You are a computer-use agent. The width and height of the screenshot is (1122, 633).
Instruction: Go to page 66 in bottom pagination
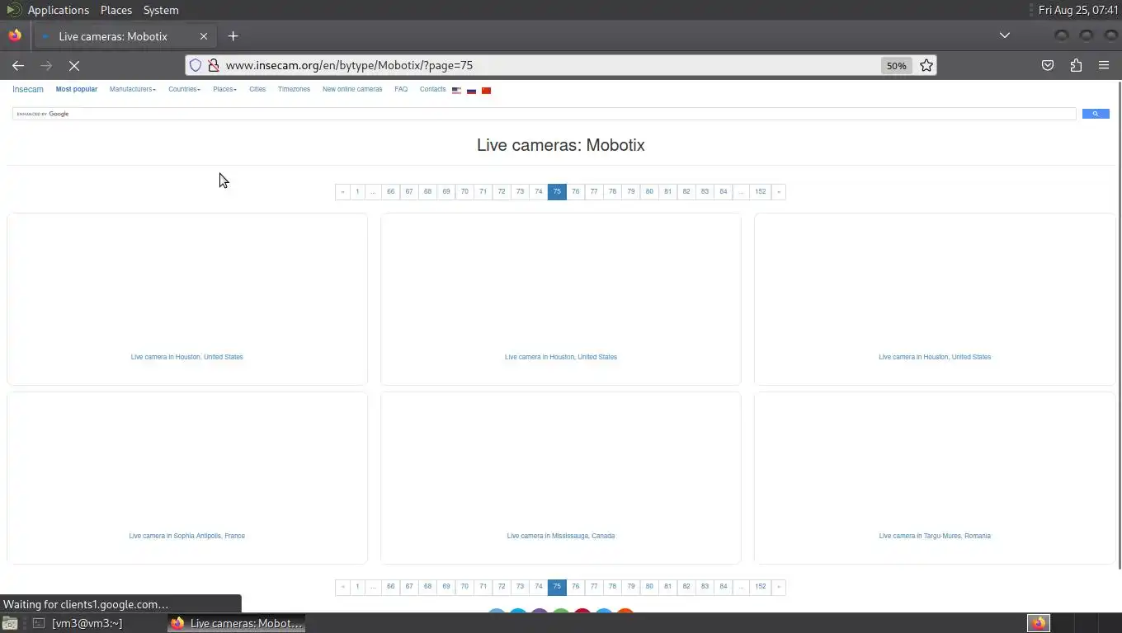(x=390, y=587)
